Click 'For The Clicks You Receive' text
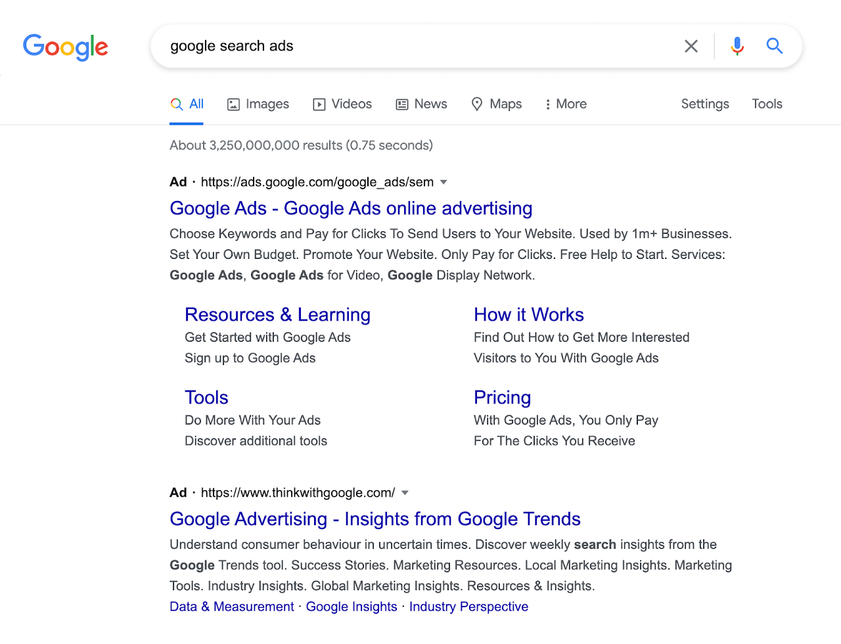 click(x=554, y=441)
